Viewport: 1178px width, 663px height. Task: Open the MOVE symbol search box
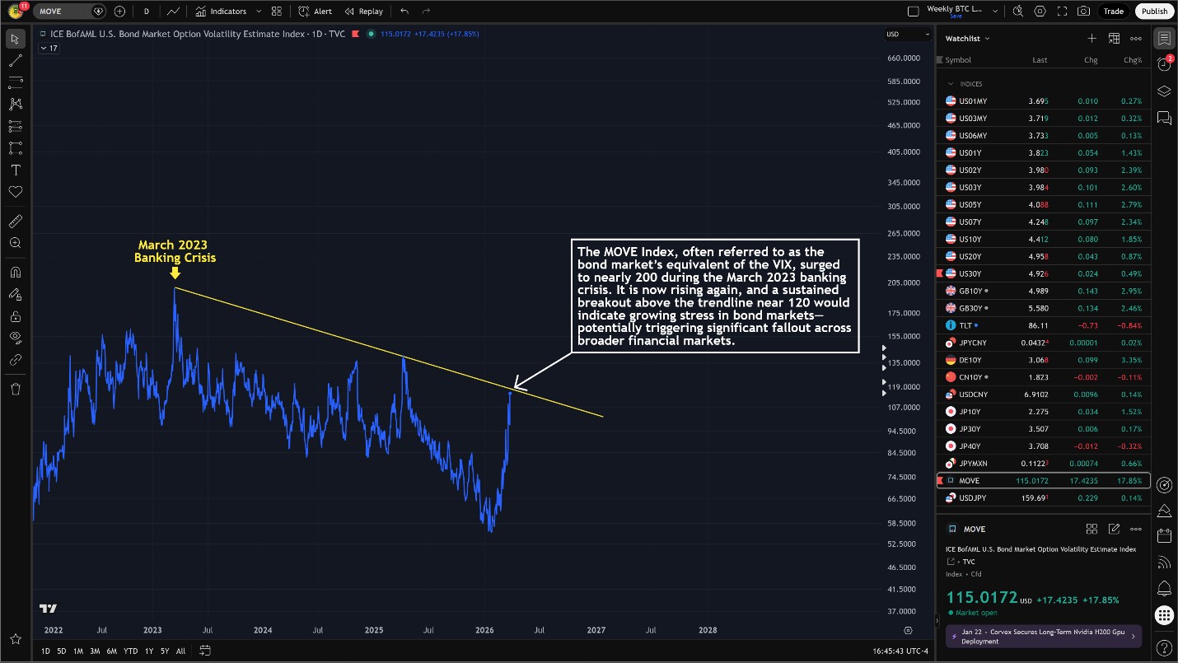(69, 12)
